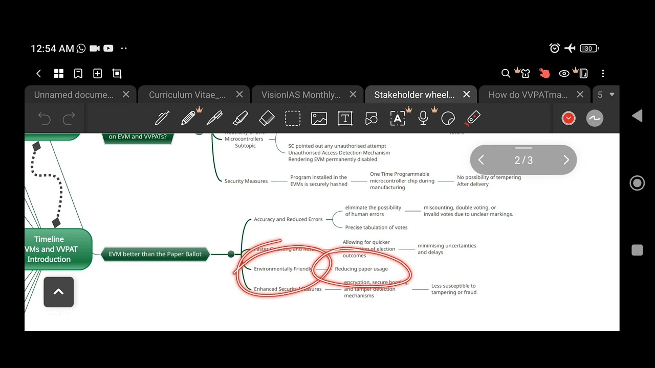Open the theme shirt icon
Screen dimensions: 655x368
525,74
